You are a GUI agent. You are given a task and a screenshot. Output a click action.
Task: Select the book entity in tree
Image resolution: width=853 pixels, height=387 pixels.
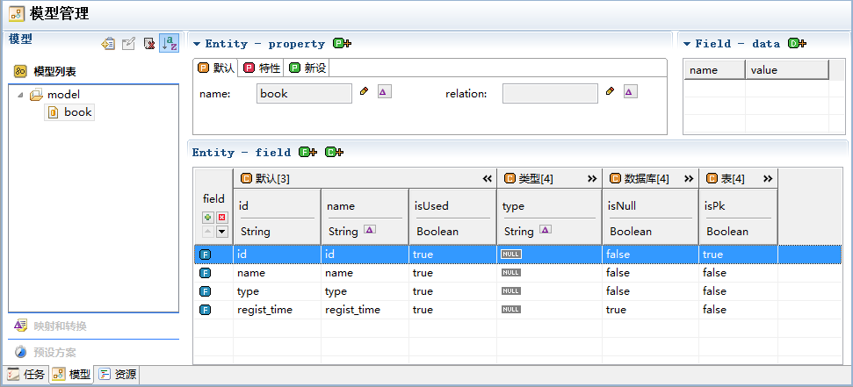[x=70, y=112]
